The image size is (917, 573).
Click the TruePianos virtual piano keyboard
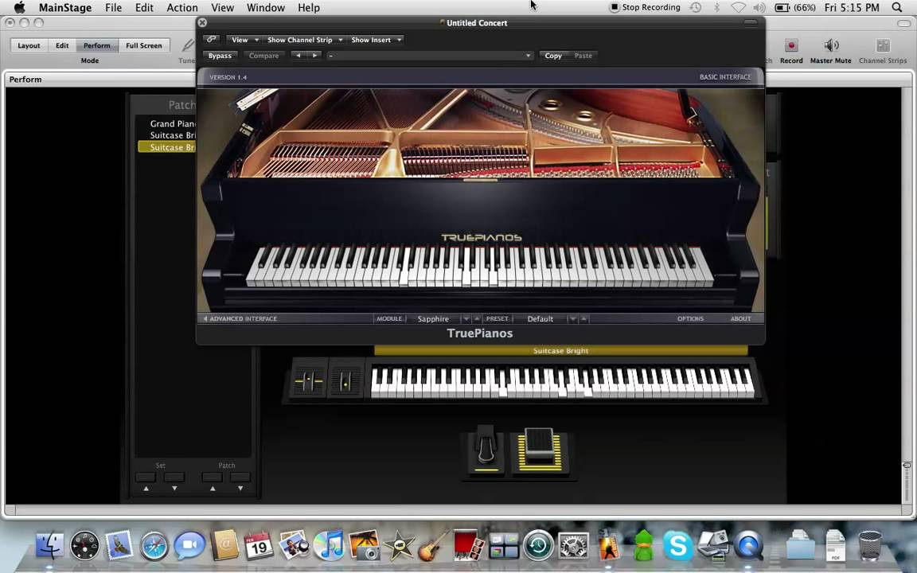click(x=479, y=266)
